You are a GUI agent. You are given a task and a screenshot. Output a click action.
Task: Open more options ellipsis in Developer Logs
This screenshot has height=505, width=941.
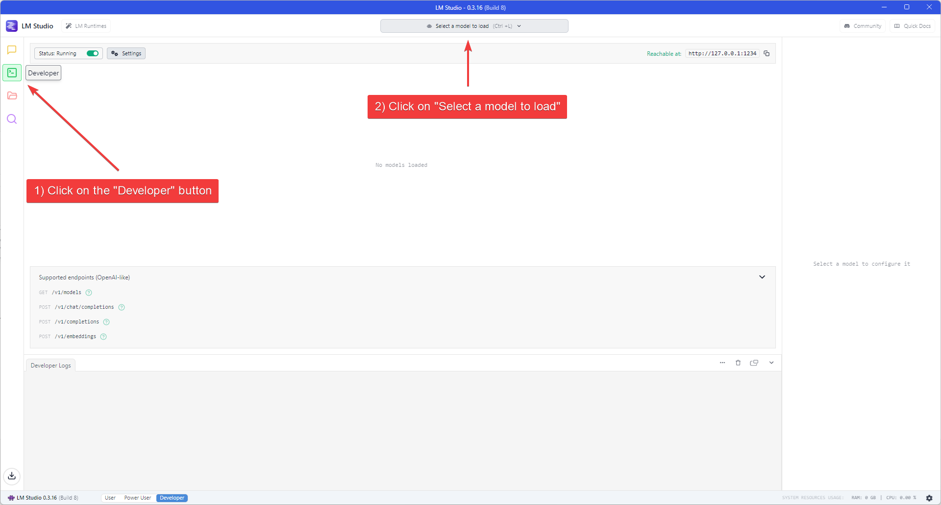(722, 363)
